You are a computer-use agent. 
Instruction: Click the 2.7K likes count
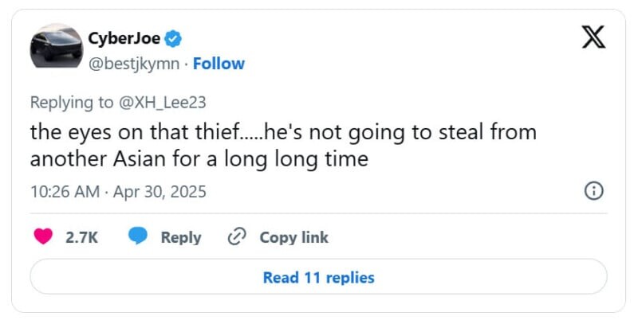click(81, 237)
